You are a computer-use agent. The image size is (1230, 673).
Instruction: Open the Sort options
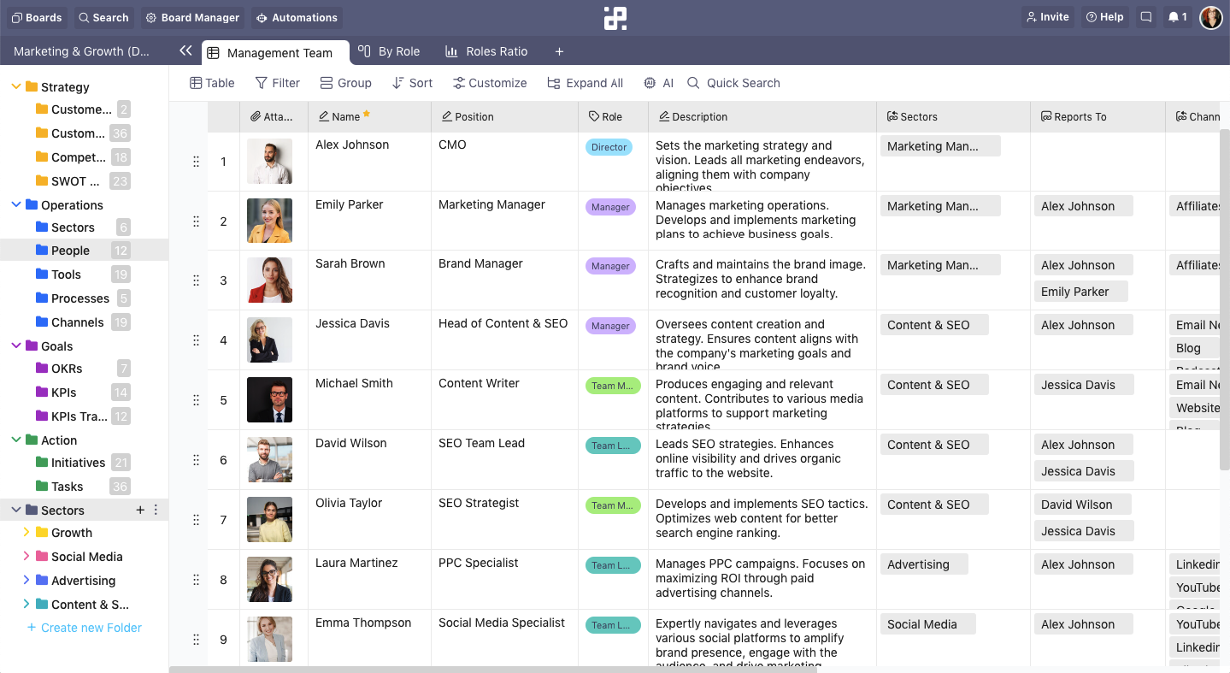click(412, 82)
